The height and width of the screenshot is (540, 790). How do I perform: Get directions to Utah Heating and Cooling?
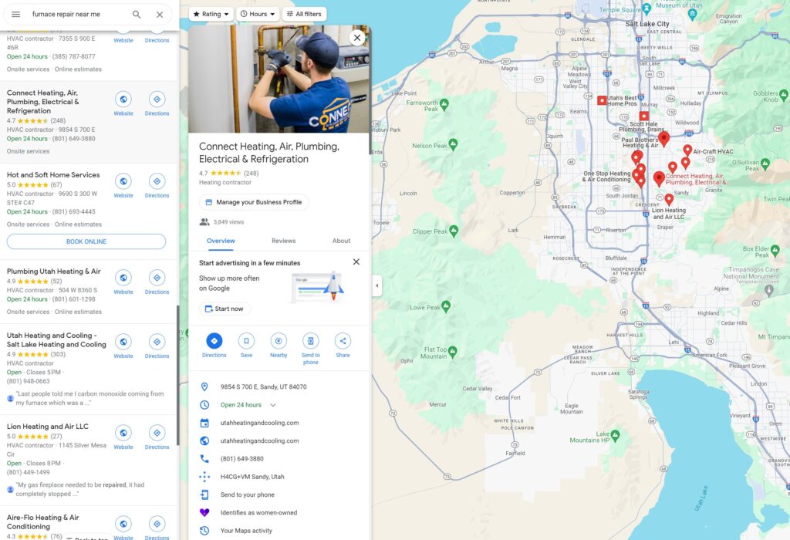point(157,346)
